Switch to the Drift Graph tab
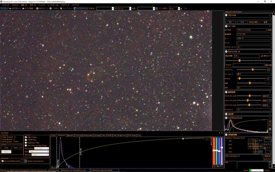Image resolution: width=275 pixels, height=172 pixels. [132, 135]
